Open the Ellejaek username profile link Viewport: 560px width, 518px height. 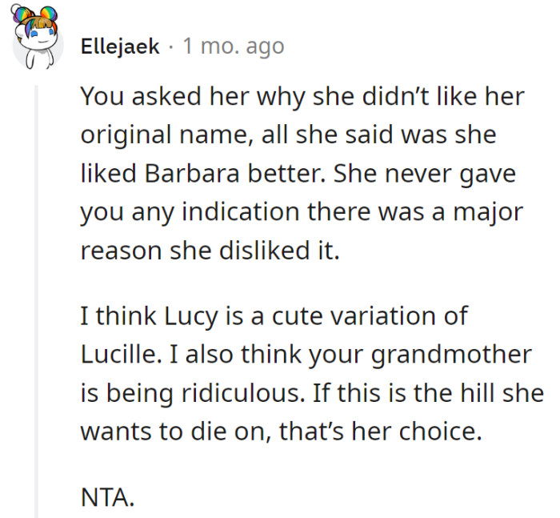[x=120, y=47]
